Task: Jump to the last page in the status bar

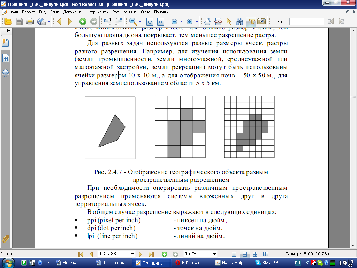Action: [x=151, y=254]
